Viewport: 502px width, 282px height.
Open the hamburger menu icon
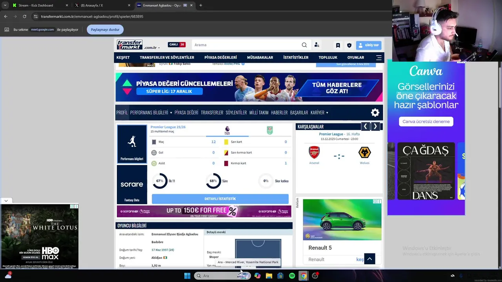(x=379, y=58)
